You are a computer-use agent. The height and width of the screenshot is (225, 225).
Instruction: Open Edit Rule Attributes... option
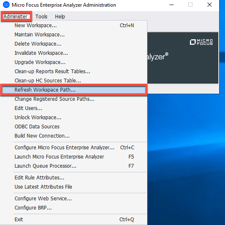(73, 178)
